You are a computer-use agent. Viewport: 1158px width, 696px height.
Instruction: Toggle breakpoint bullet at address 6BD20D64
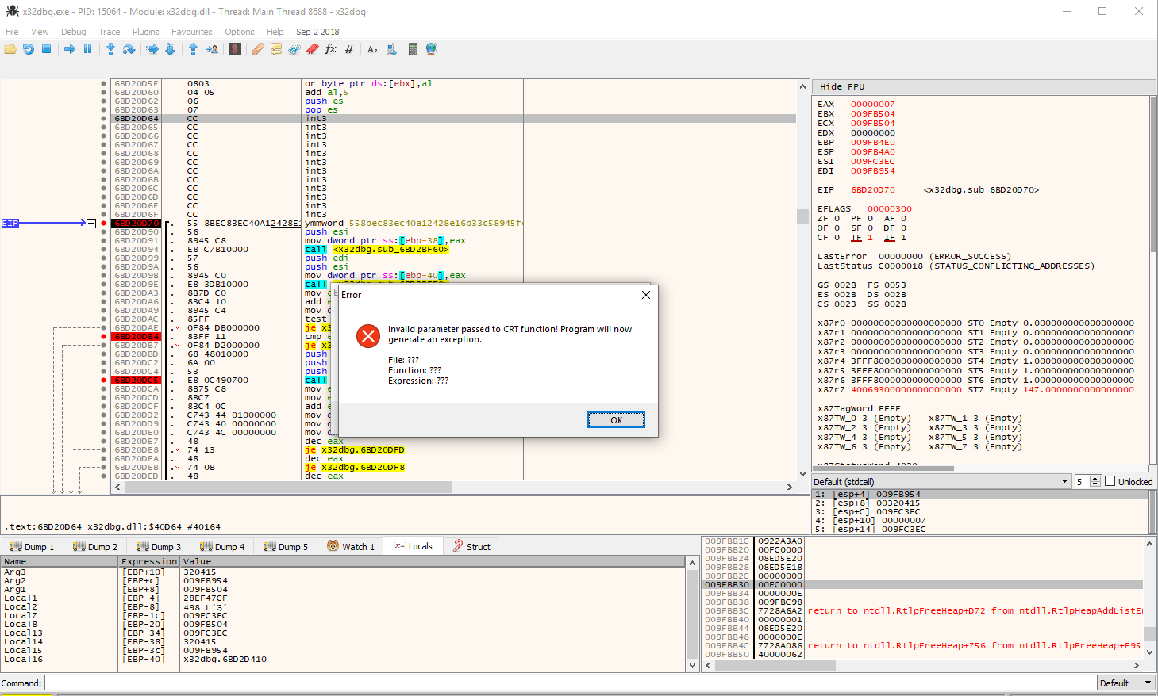click(104, 119)
